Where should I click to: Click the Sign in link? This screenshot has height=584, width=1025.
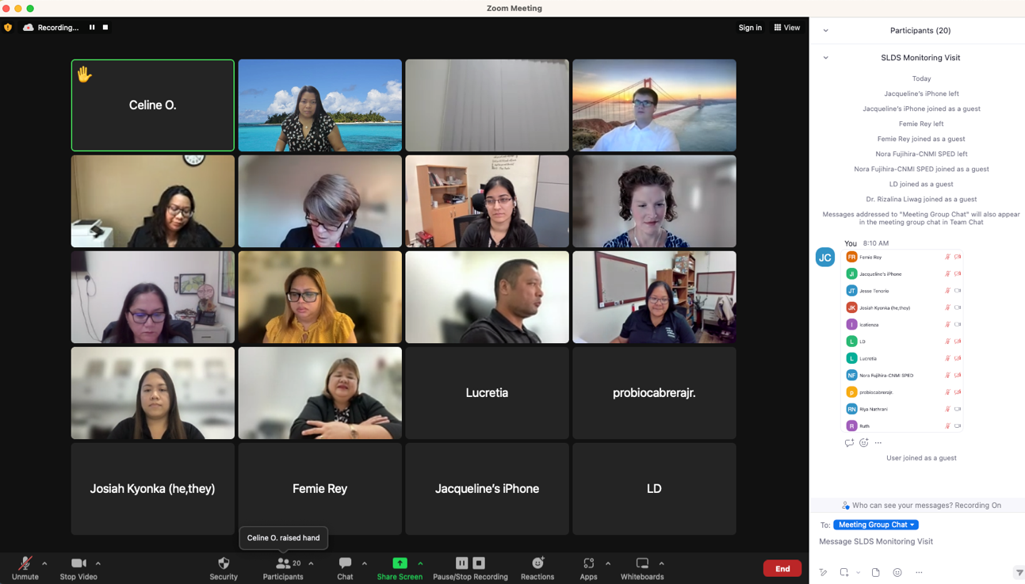tap(750, 27)
